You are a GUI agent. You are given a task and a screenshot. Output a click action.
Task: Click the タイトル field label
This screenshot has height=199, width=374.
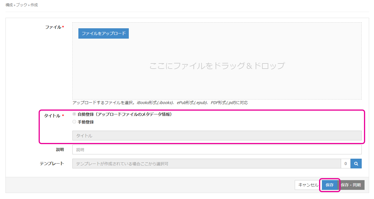point(52,116)
